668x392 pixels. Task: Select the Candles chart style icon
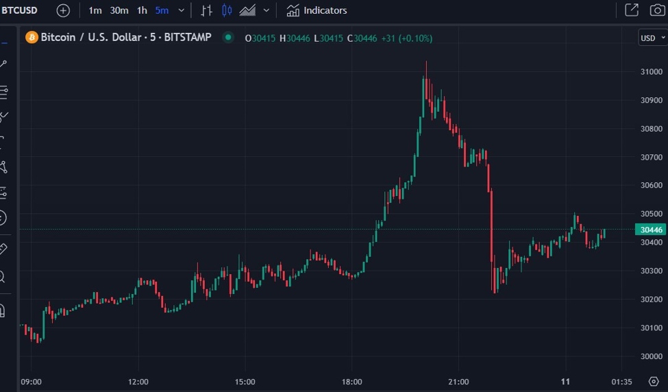coord(227,10)
